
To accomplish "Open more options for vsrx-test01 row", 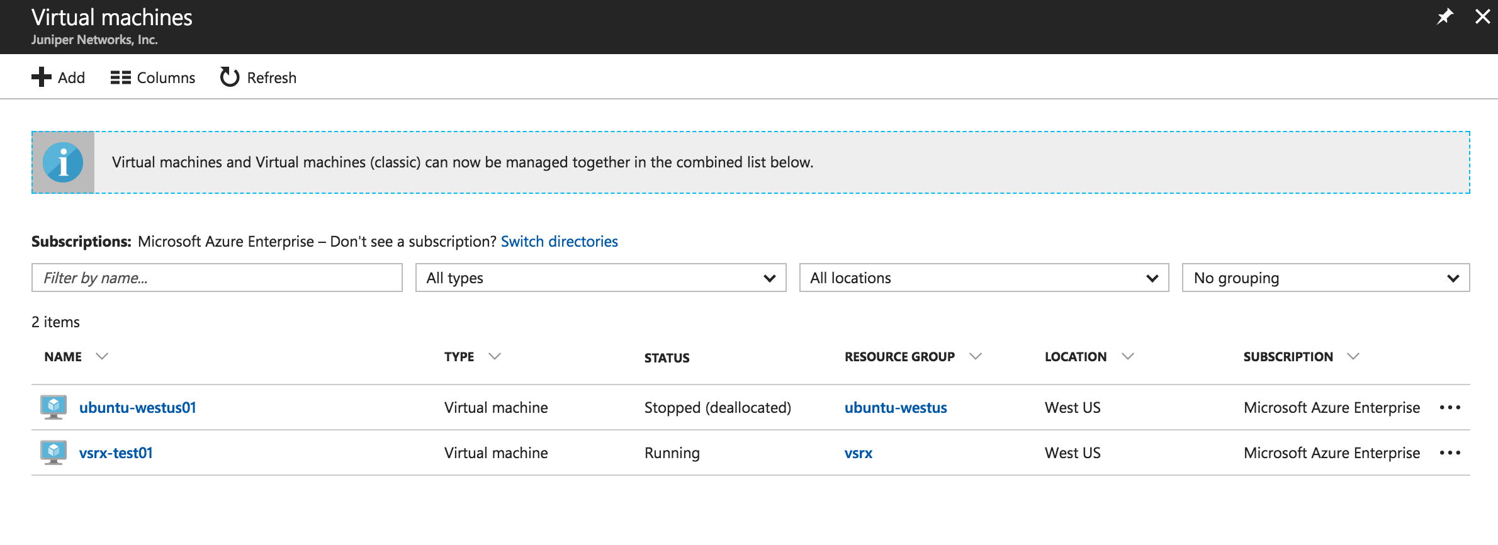I will 1450,453.
